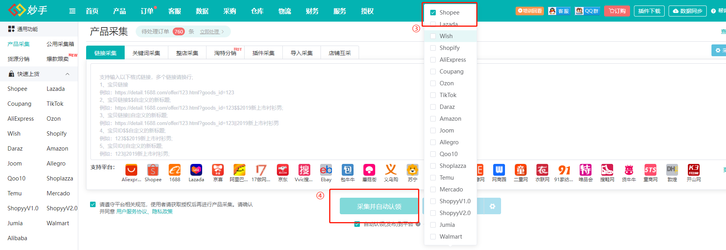726x250 pixels.
Task: Switch to the 插件采集 tab
Action: point(263,53)
